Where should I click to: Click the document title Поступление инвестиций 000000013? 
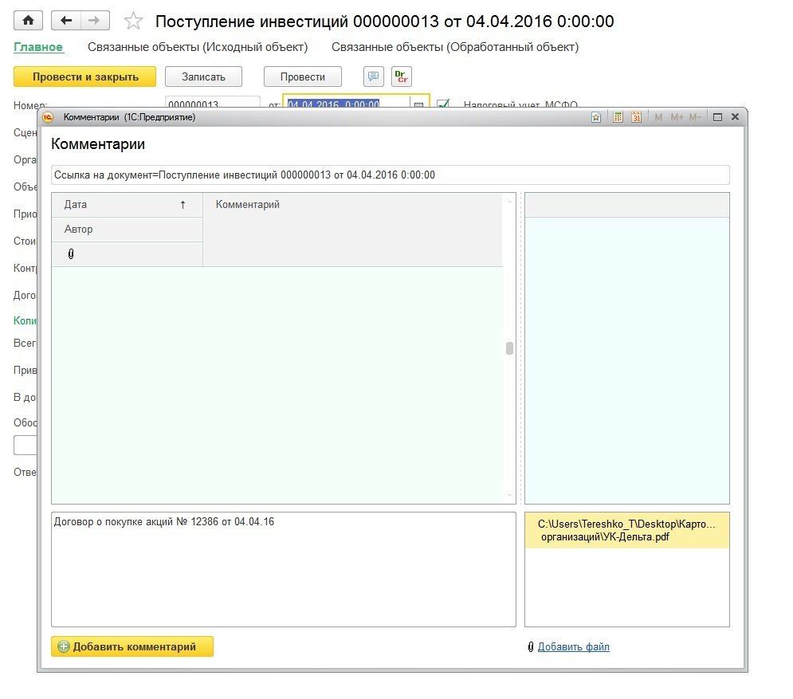pos(384,22)
